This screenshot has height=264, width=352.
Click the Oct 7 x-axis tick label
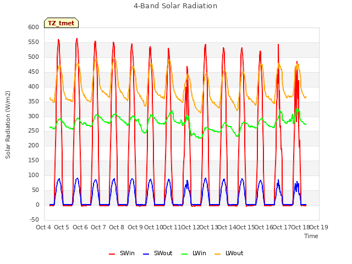click(x=98, y=227)
